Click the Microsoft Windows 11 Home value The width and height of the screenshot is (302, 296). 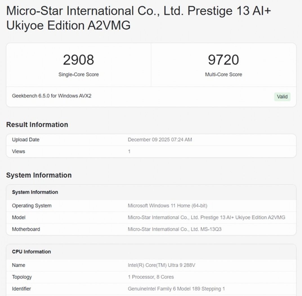tap(167, 206)
